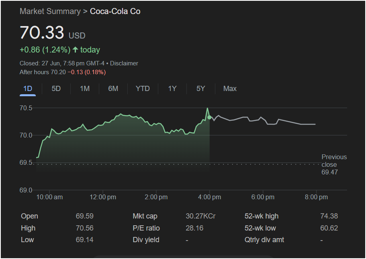The height and width of the screenshot is (259, 366).
Task: Click the P/E ratio label
Action: pos(146,228)
